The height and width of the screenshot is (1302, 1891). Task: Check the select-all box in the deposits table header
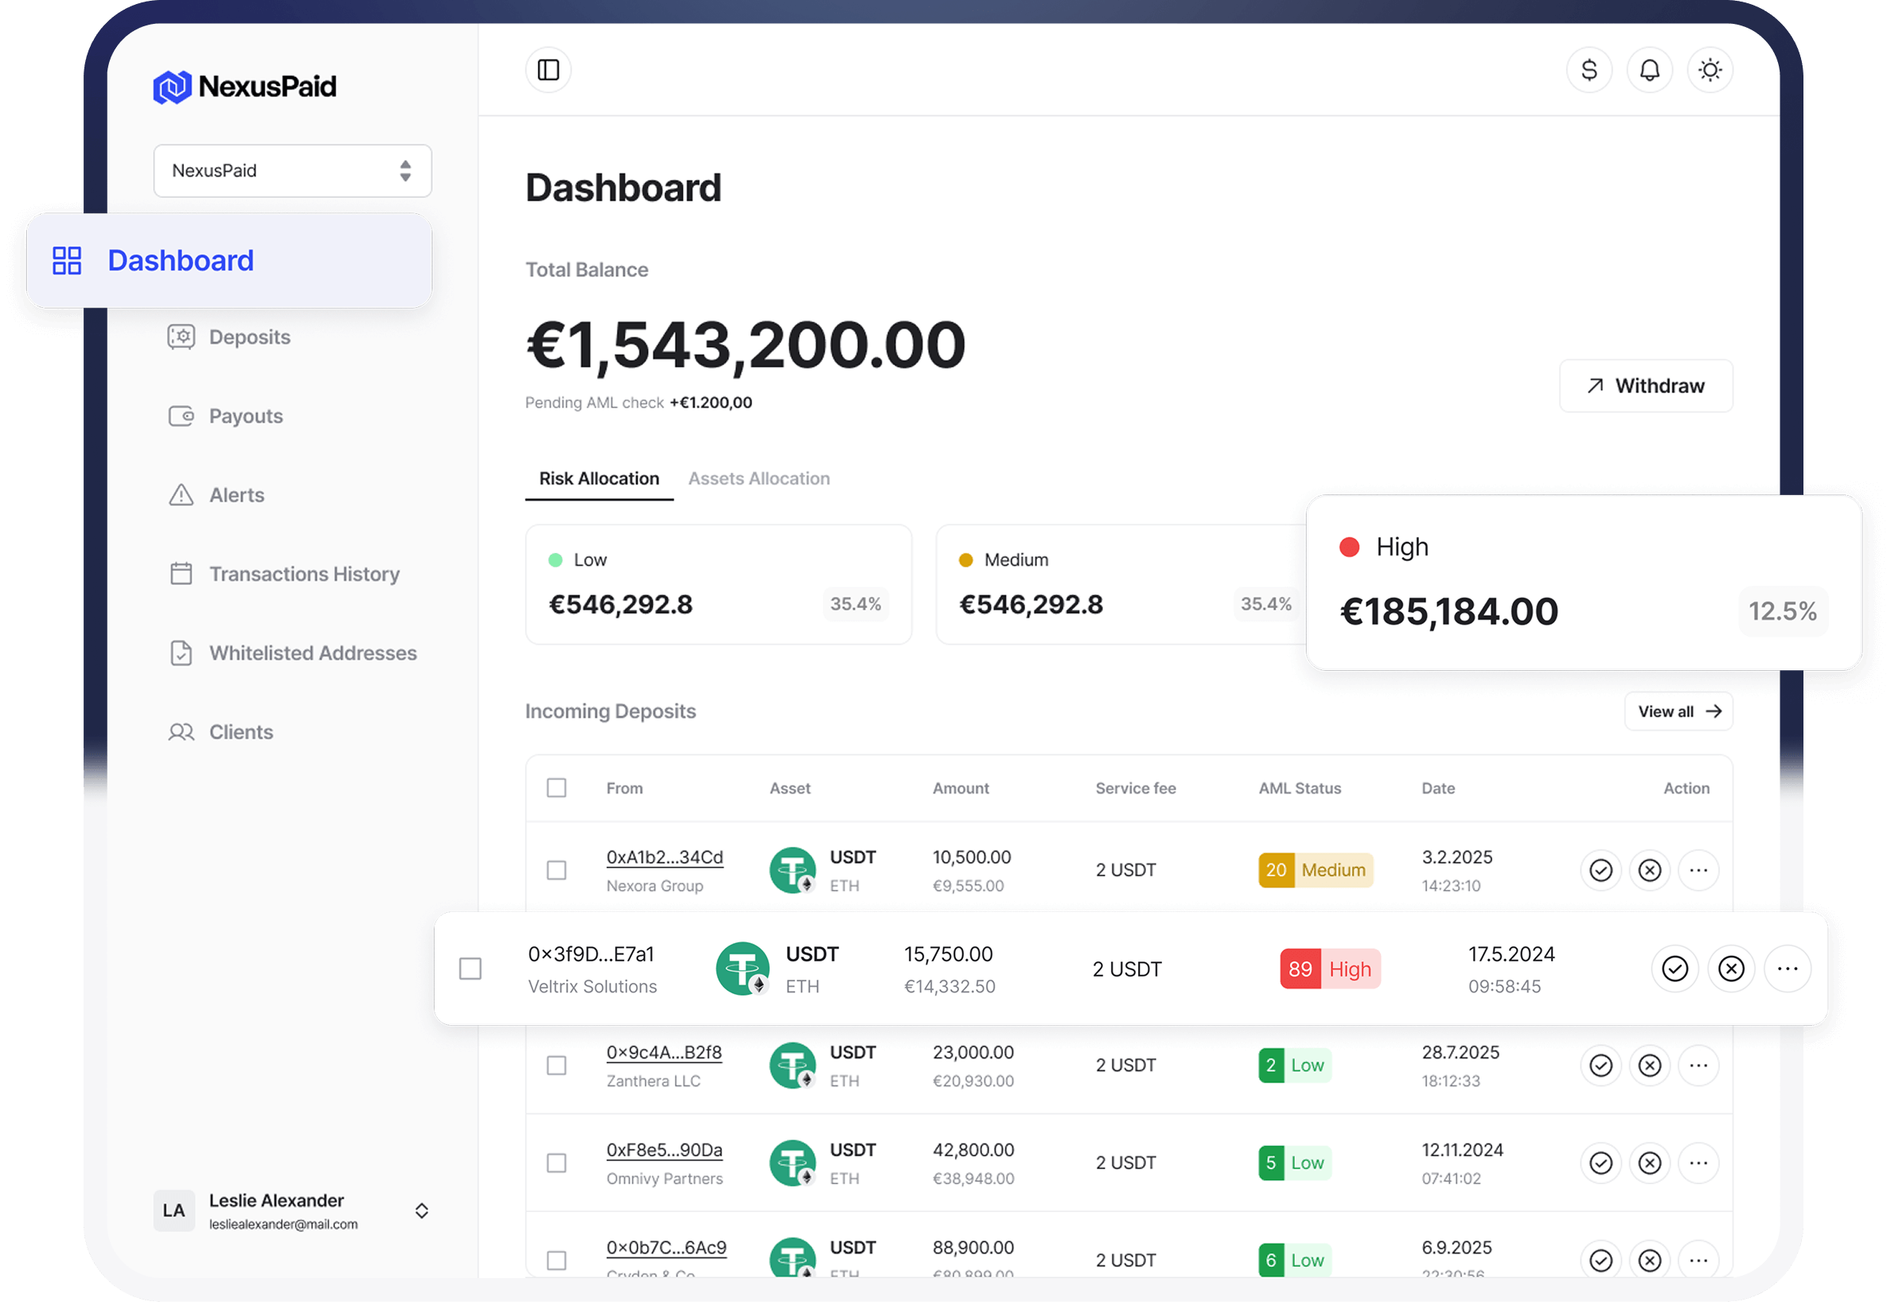coord(556,787)
